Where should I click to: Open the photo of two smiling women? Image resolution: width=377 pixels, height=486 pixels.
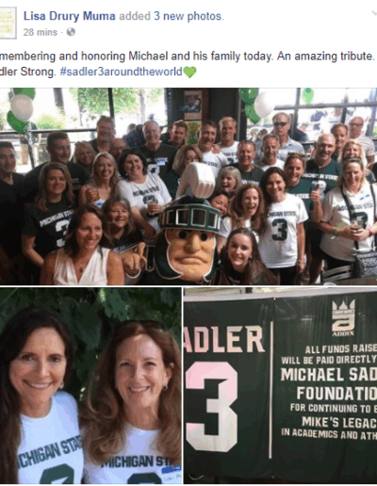click(90, 385)
